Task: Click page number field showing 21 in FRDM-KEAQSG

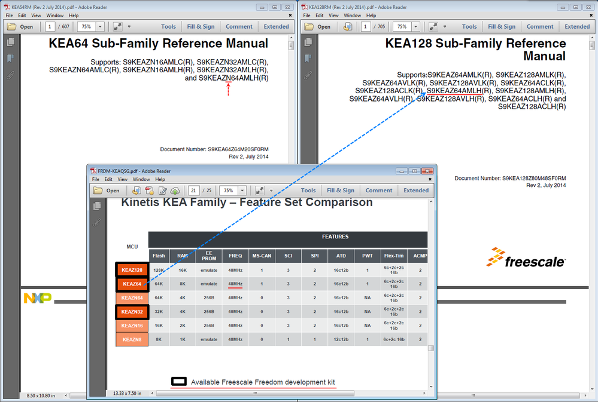Action: 194,191
